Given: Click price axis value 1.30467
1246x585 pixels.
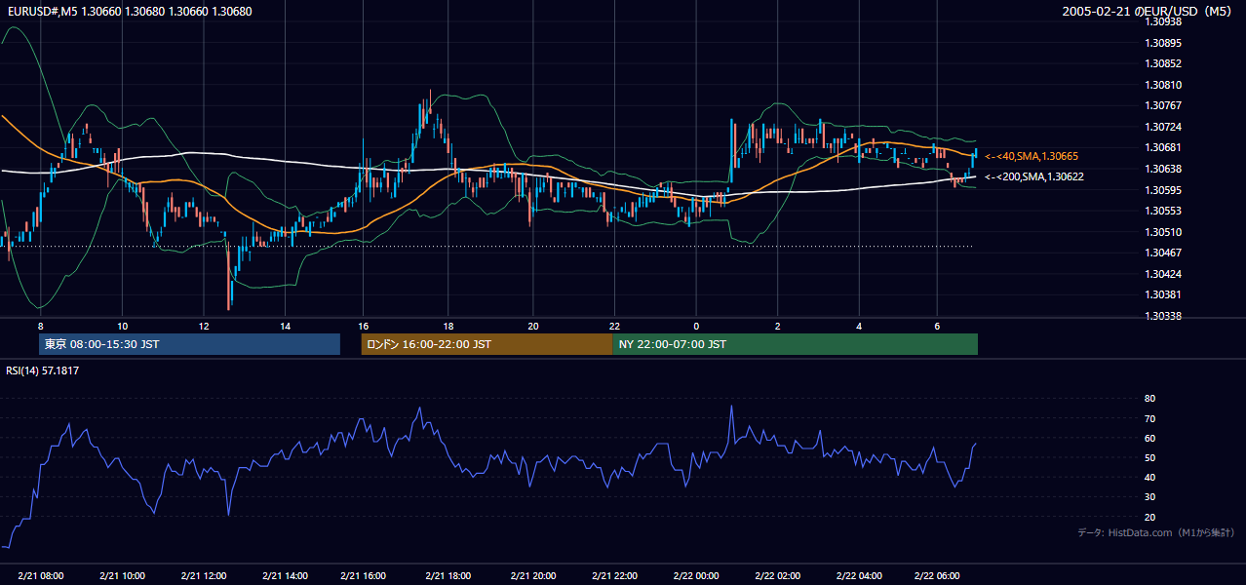Looking at the screenshot, I should (x=1163, y=253).
